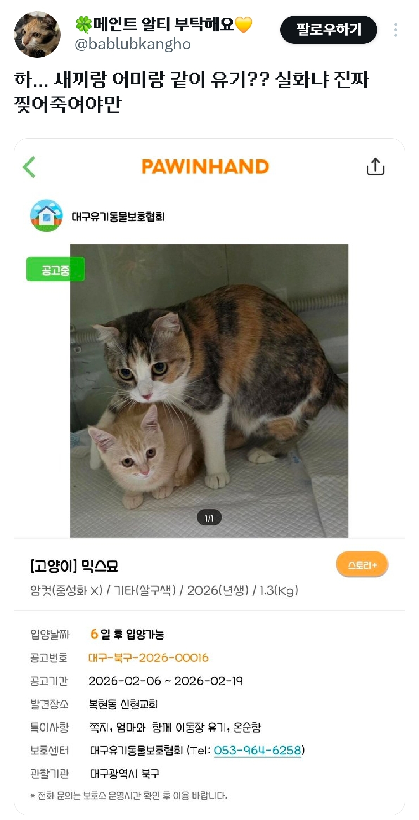
Task: Tap the display name 메인트 알티 부탁해요
Action: (x=164, y=24)
